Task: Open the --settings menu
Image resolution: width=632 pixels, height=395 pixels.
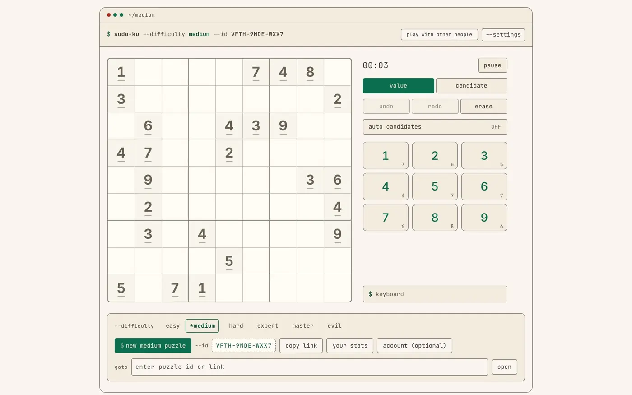Action: click(503, 35)
